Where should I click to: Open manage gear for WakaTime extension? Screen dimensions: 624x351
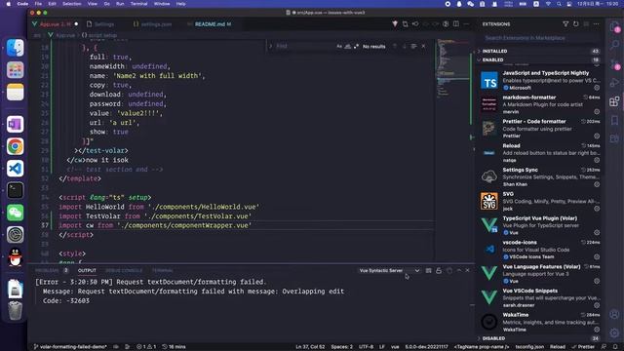click(597, 330)
